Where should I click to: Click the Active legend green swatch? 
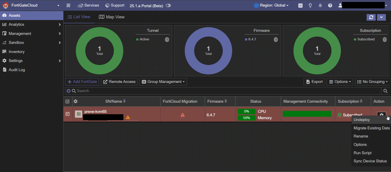tap(137, 39)
